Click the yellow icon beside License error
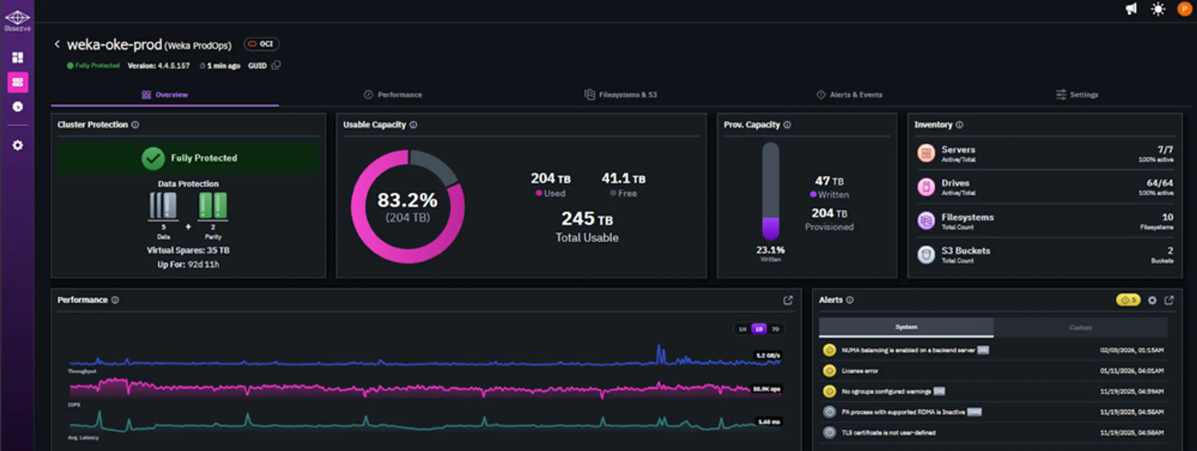This screenshot has height=451, width=1197. [x=829, y=371]
